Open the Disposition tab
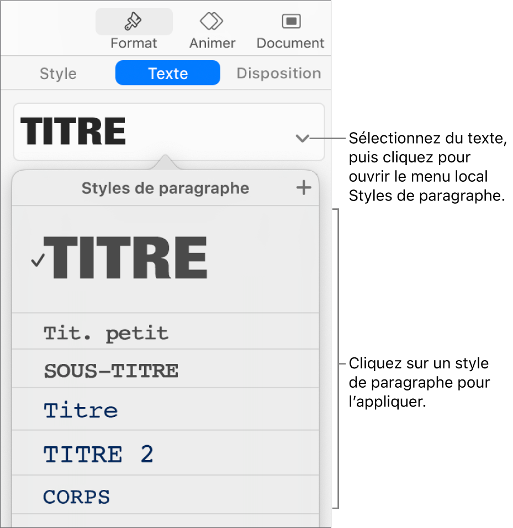The width and height of the screenshot is (513, 528). [x=278, y=73]
